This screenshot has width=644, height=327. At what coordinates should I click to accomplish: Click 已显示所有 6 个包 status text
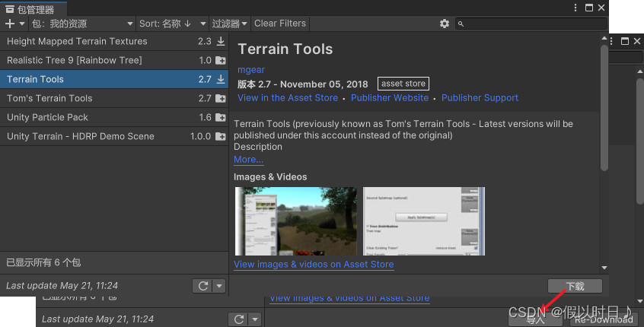point(43,262)
